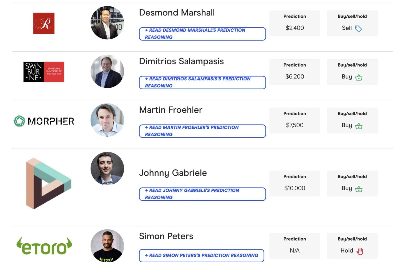This screenshot has width=395, height=262.
Task: Click Johnny Gabriele's profile photo
Action: click(x=107, y=169)
